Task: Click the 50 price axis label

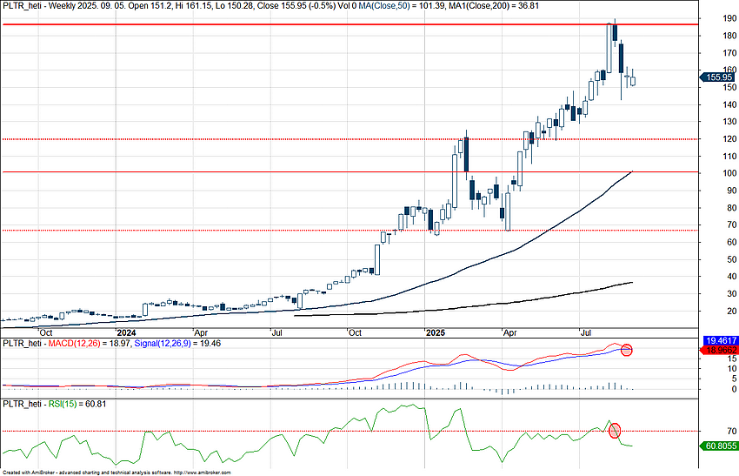Action: coord(732,259)
